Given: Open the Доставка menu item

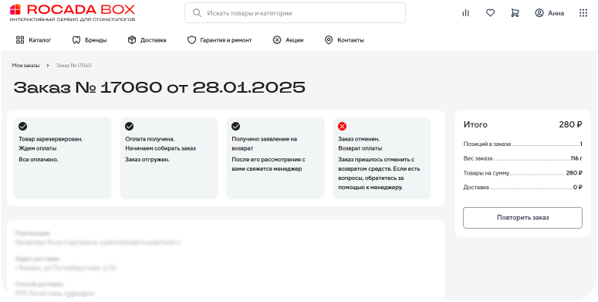Looking at the screenshot, I should pos(153,39).
